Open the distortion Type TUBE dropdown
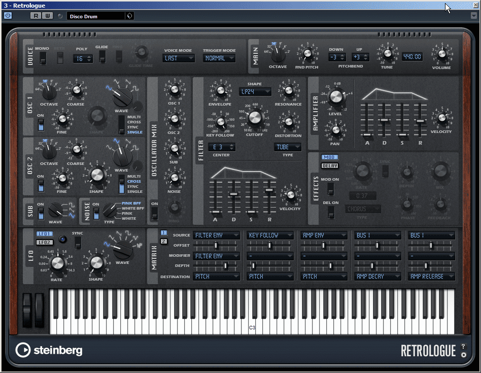This screenshot has width=481, height=373. pos(288,147)
